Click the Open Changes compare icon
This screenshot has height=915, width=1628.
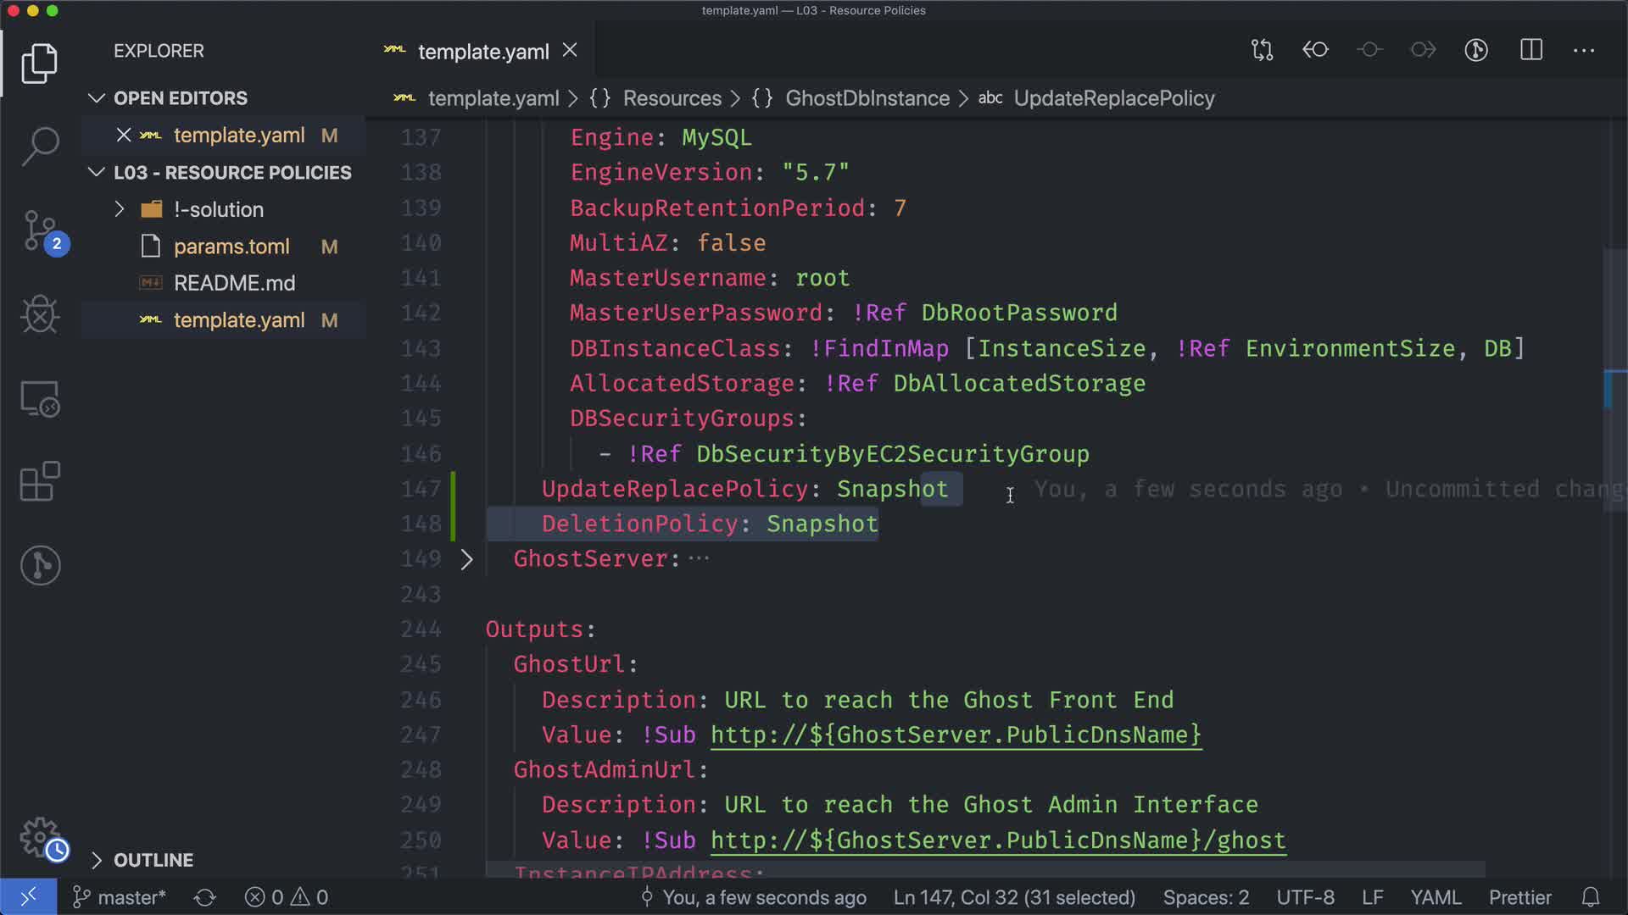[x=1262, y=50]
